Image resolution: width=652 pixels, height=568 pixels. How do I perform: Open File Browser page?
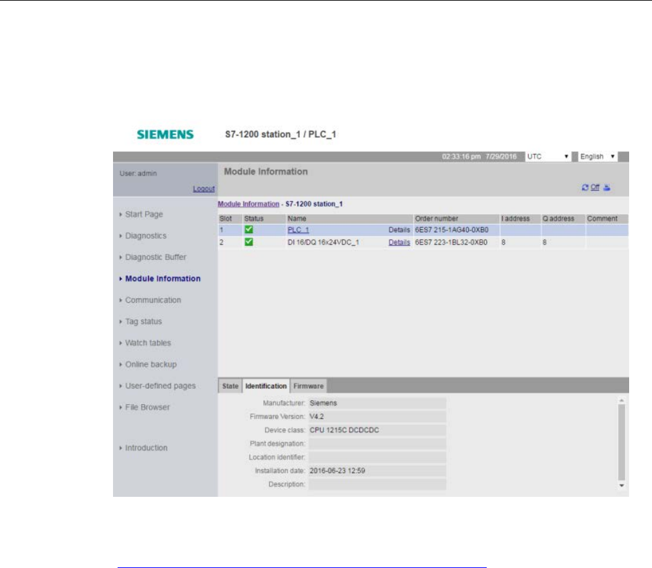[147, 407]
